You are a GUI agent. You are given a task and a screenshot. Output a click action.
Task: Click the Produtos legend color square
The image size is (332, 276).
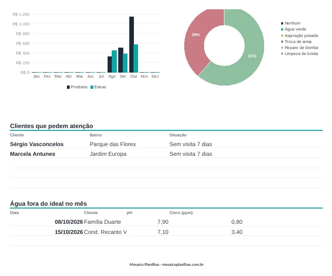click(68, 87)
